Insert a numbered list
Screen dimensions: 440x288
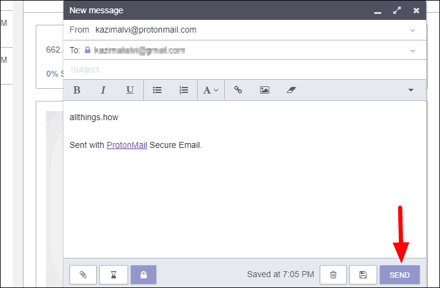[184, 90]
